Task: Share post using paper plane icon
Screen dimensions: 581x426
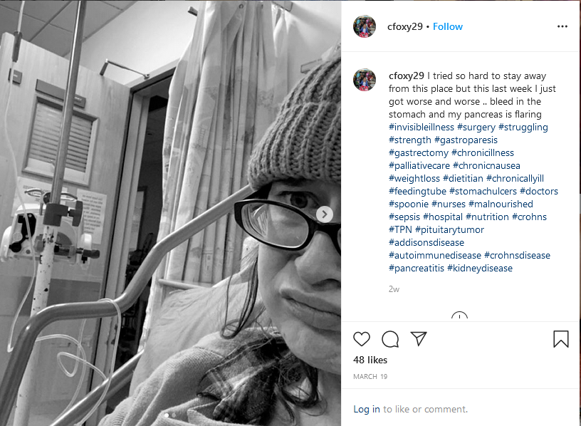Action: click(419, 339)
